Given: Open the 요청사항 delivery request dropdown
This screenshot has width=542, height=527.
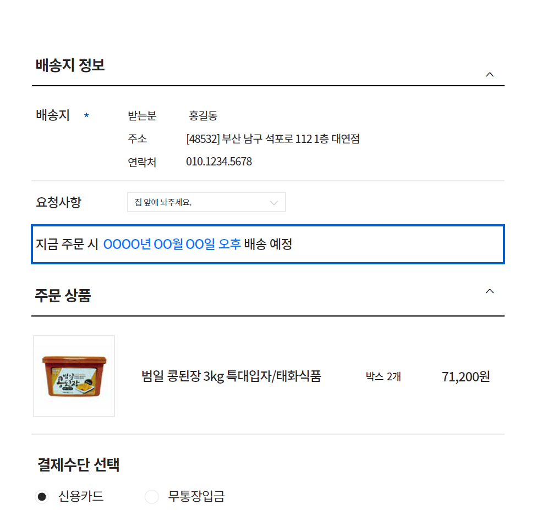Looking at the screenshot, I should 206,202.
